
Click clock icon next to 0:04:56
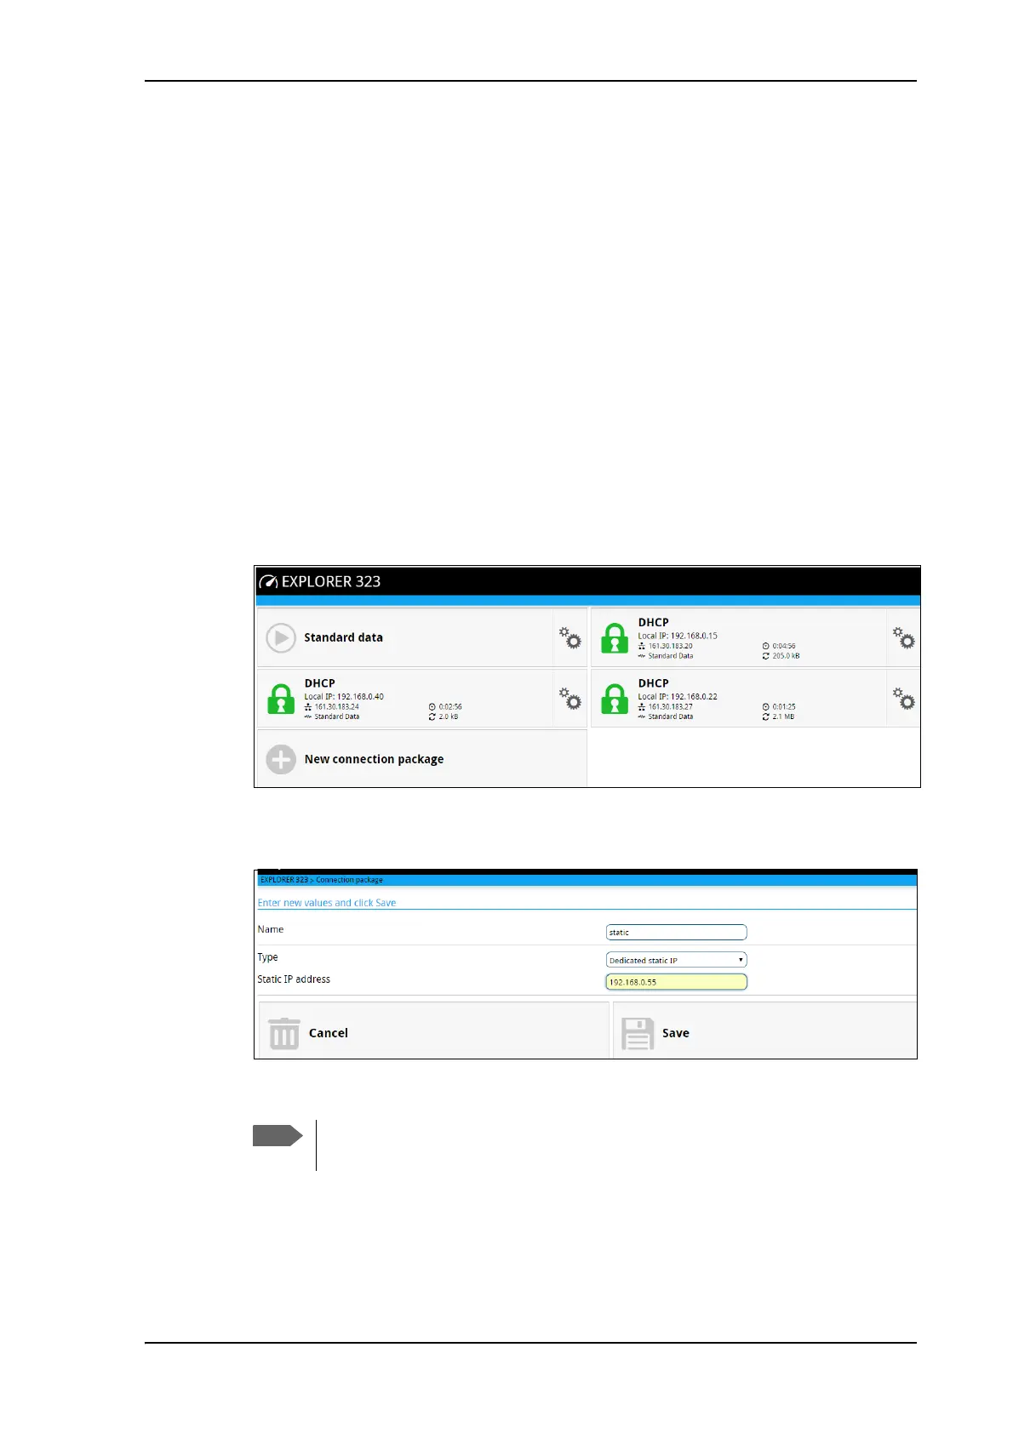click(766, 646)
